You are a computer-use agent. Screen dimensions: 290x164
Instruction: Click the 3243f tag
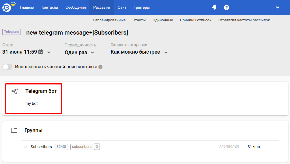click(61, 147)
